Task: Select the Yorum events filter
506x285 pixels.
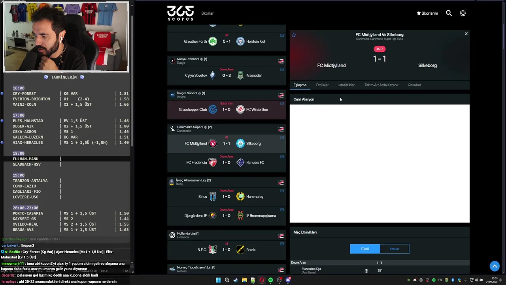Action: pyautogui.click(x=395, y=249)
